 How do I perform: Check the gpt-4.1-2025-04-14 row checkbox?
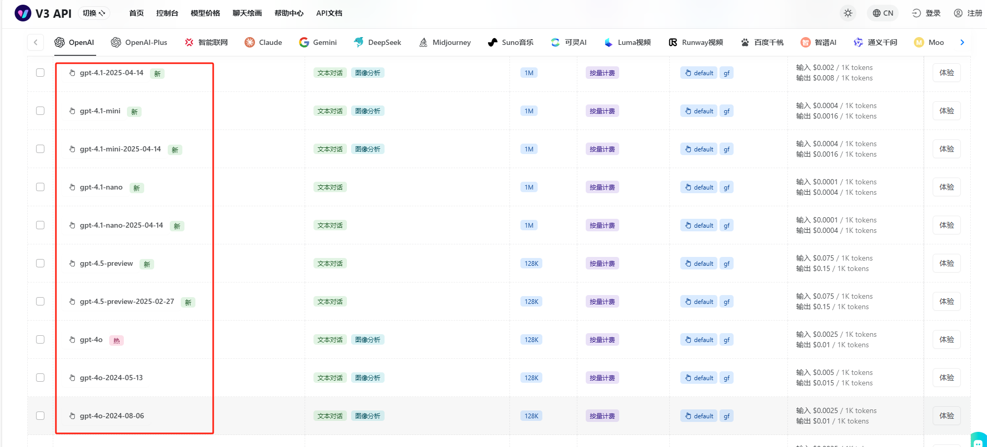40,73
